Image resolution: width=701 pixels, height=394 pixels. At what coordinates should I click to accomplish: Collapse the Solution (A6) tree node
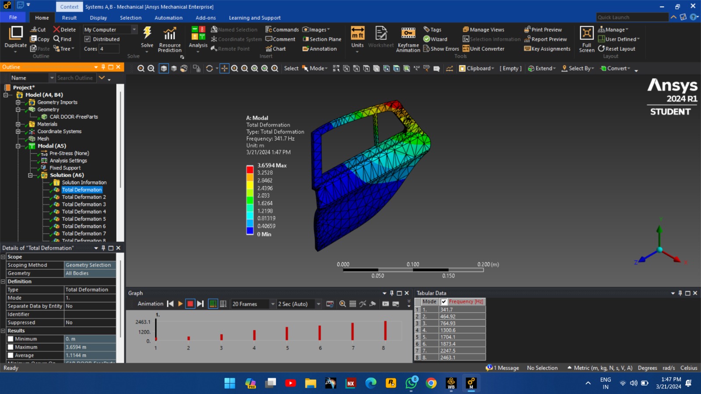tap(30, 175)
